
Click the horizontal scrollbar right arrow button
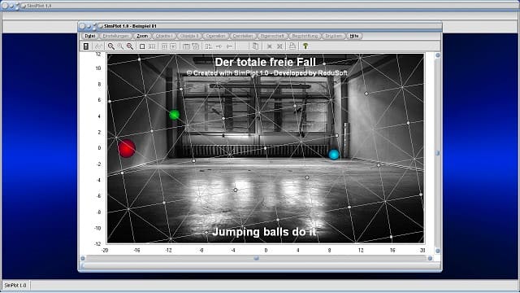coord(430,258)
